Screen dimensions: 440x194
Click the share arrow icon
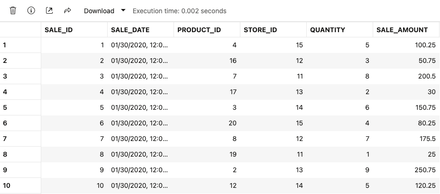pos(67,10)
